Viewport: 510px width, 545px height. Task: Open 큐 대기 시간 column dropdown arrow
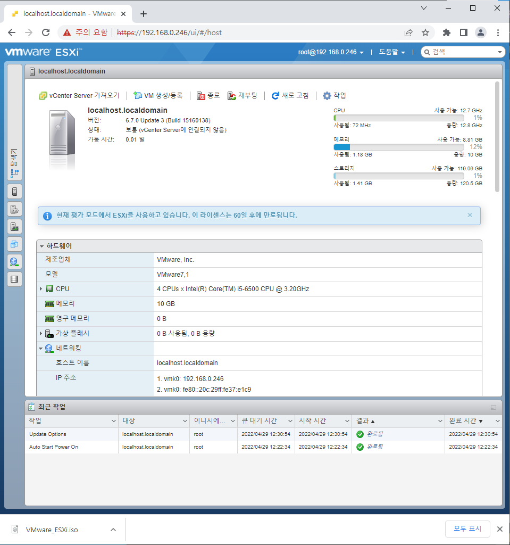(x=290, y=421)
